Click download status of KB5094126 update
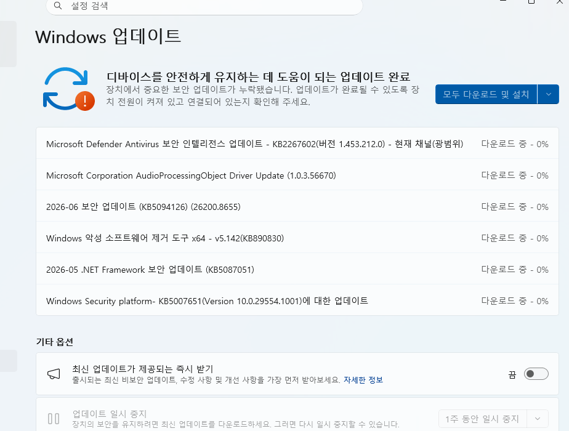This screenshot has width=569, height=431. pos(515,207)
